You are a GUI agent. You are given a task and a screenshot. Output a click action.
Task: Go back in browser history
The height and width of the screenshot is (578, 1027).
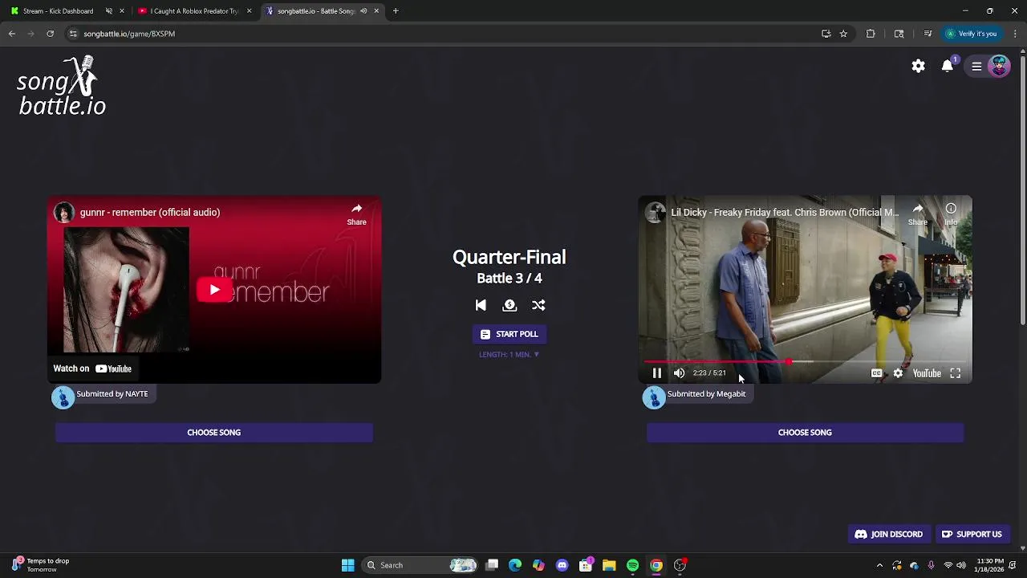coord(12,34)
